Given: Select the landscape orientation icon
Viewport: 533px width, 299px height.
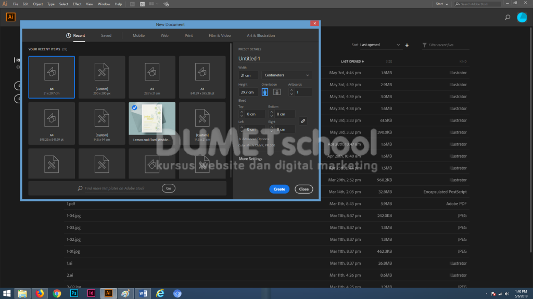Looking at the screenshot, I should (x=277, y=92).
